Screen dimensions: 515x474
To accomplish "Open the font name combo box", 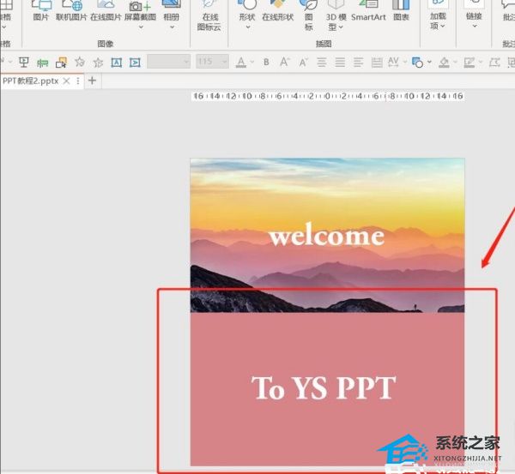I will (169, 62).
